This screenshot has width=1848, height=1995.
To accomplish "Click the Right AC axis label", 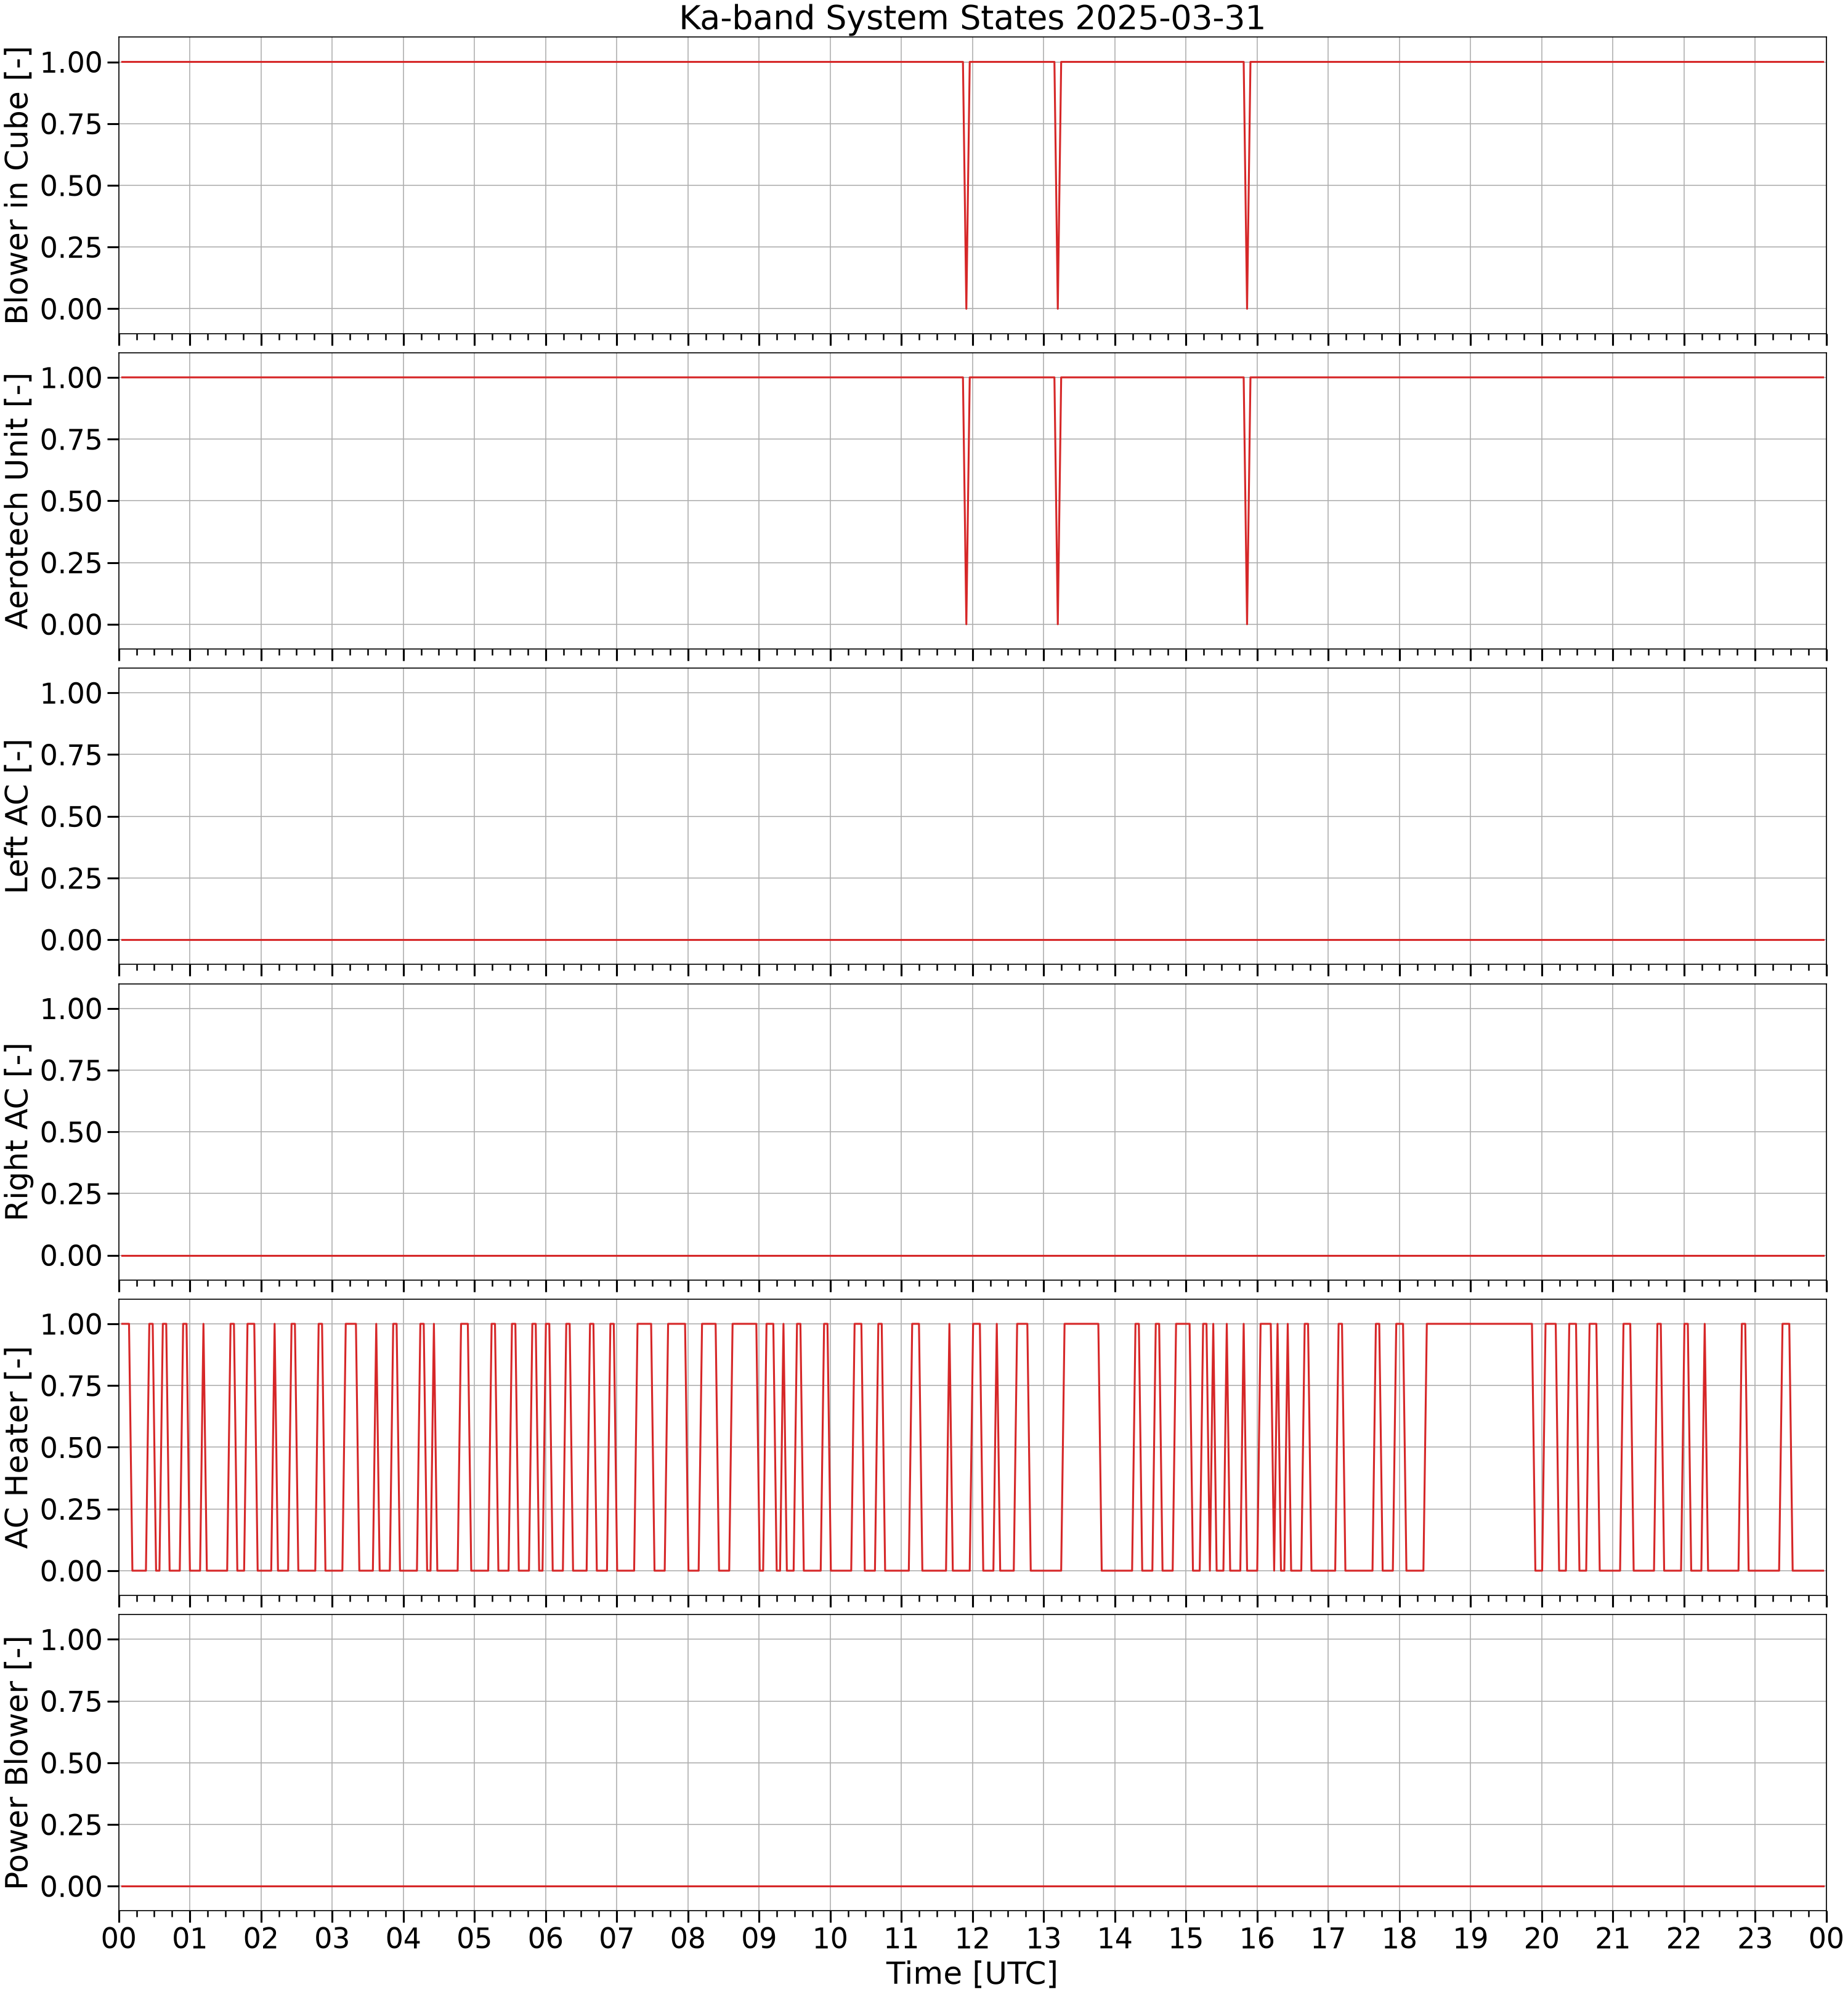I will (x=18, y=1132).
